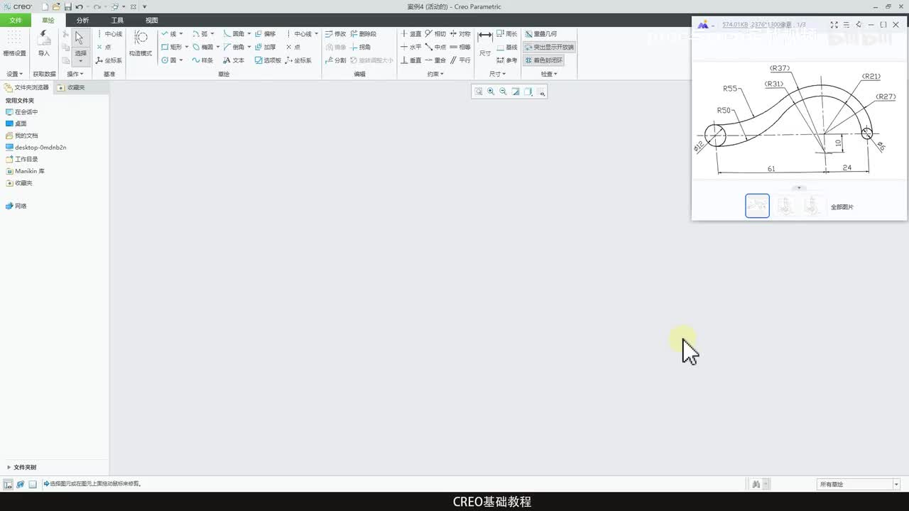Apply the 平行 parallel constraint
This screenshot has width=909, height=511.
[460, 60]
